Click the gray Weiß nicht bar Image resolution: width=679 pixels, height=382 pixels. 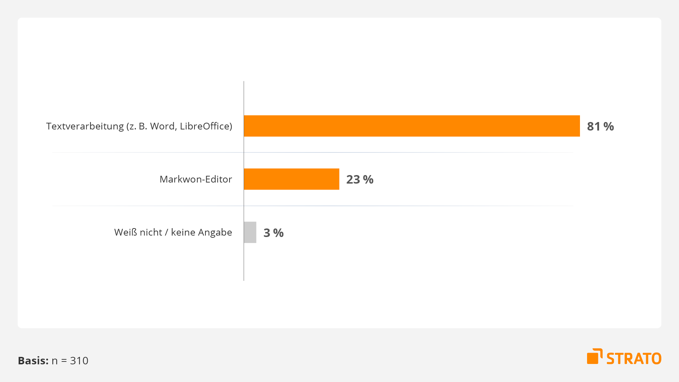250,232
